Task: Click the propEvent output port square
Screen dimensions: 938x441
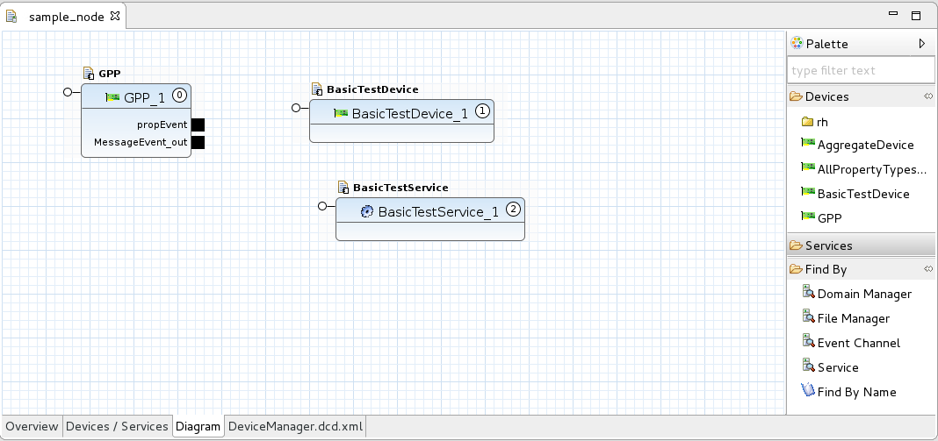Action: (198, 124)
